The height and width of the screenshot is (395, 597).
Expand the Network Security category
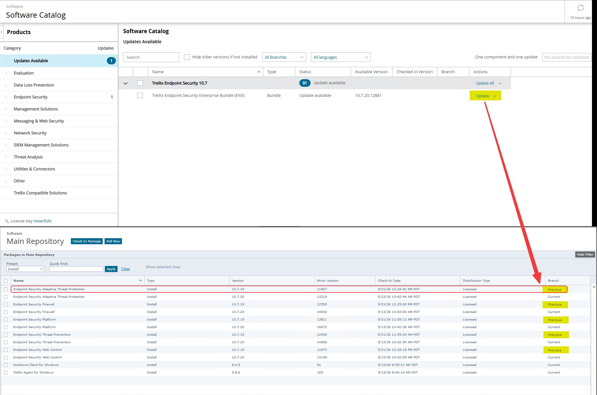click(x=6, y=133)
